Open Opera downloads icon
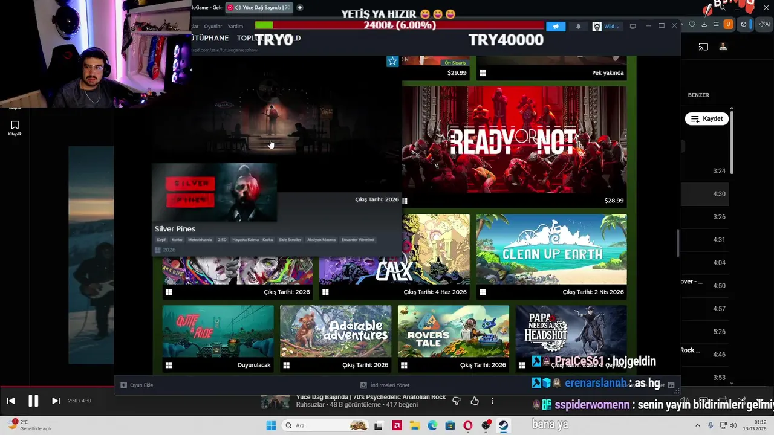 (x=704, y=24)
